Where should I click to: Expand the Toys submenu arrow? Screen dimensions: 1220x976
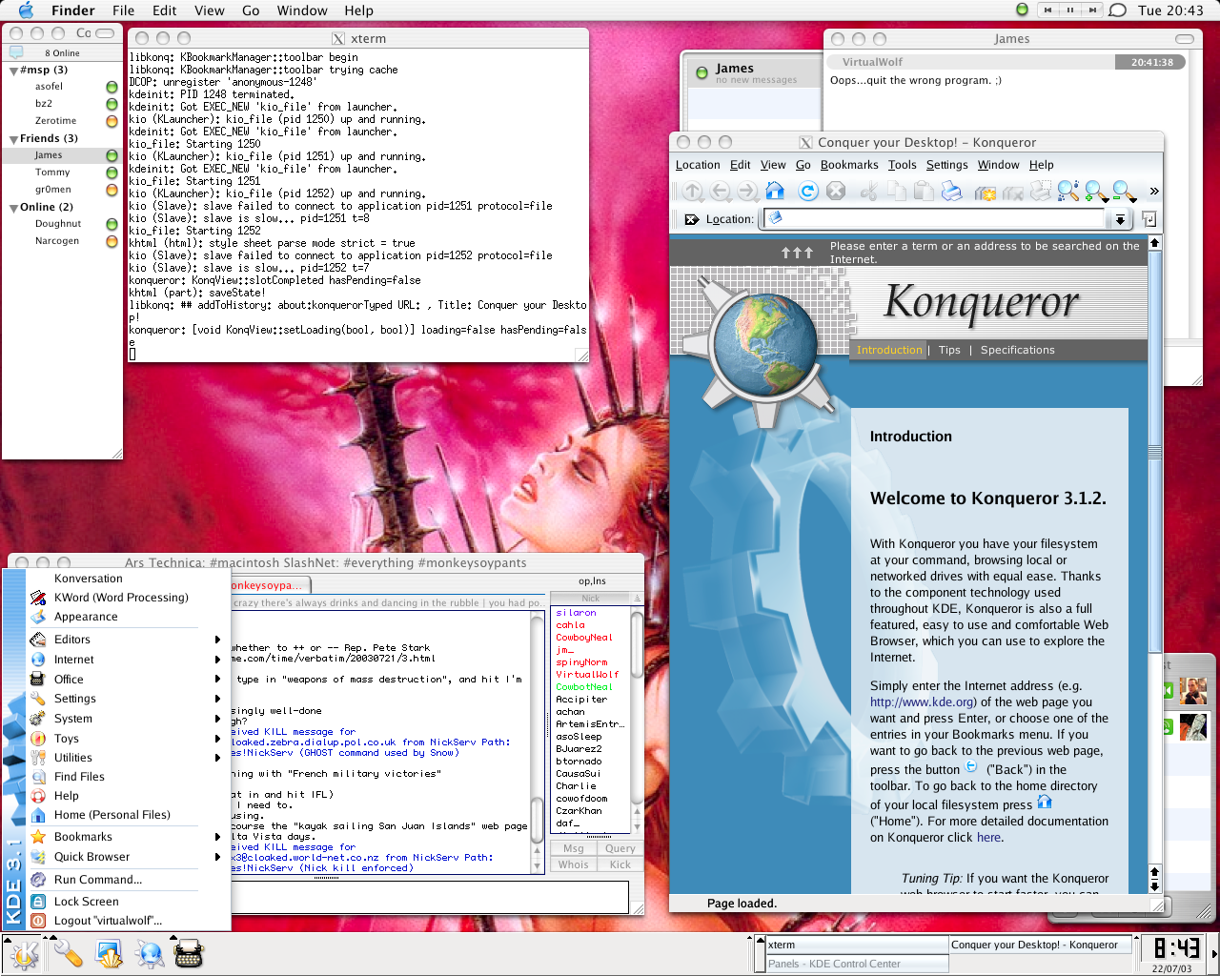coord(217,739)
